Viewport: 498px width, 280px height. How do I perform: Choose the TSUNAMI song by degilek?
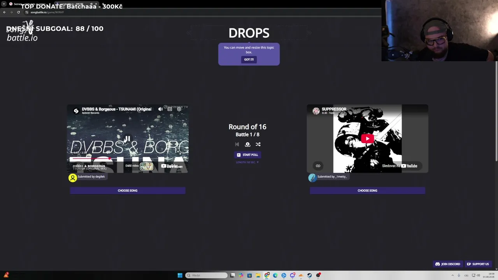pyautogui.click(x=128, y=191)
